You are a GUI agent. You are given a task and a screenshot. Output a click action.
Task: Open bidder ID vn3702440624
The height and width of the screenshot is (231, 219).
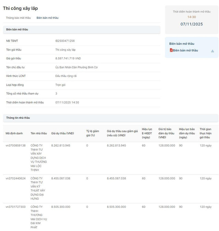point(16,178)
